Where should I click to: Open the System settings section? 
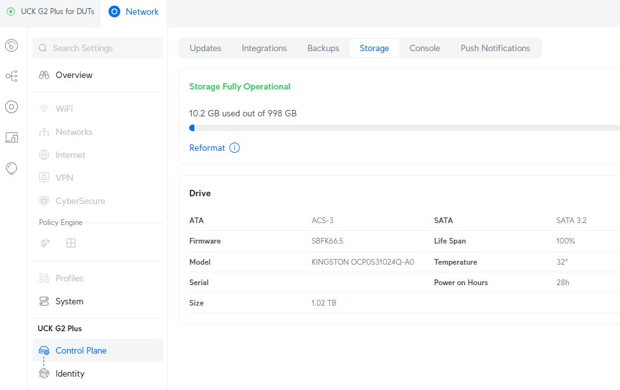pyautogui.click(x=69, y=301)
